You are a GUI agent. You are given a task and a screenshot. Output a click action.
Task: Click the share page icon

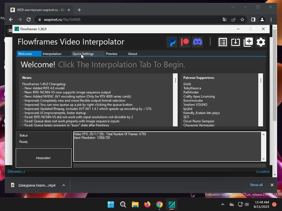pos(234,20)
